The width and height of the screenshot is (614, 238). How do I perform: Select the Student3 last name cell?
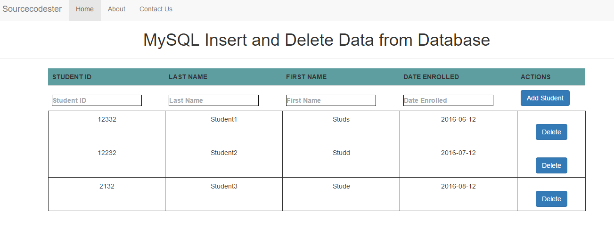click(x=224, y=194)
